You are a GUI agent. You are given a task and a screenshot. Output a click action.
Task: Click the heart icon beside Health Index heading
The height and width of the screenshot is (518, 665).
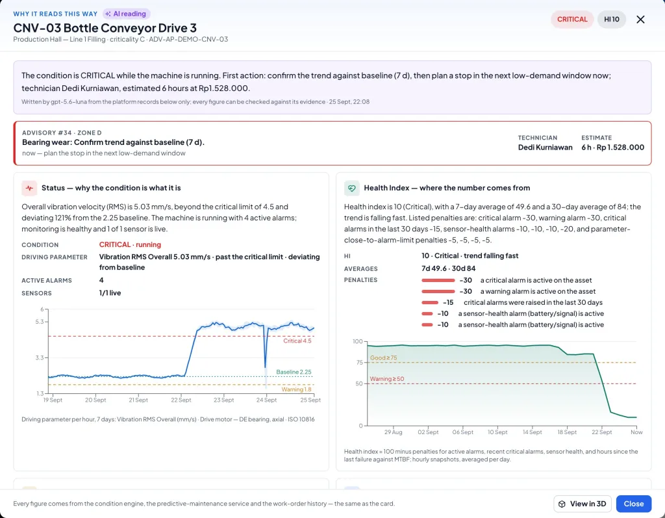pos(351,188)
